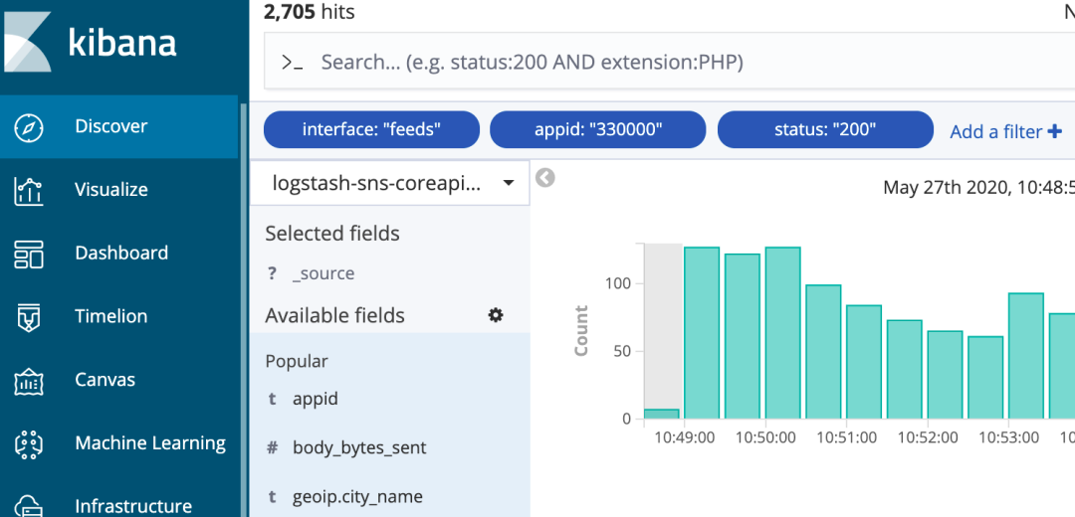This screenshot has width=1075, height=517.
Task: Click the histogram bar at 10:51:00
Action: [x=864, y=362]
